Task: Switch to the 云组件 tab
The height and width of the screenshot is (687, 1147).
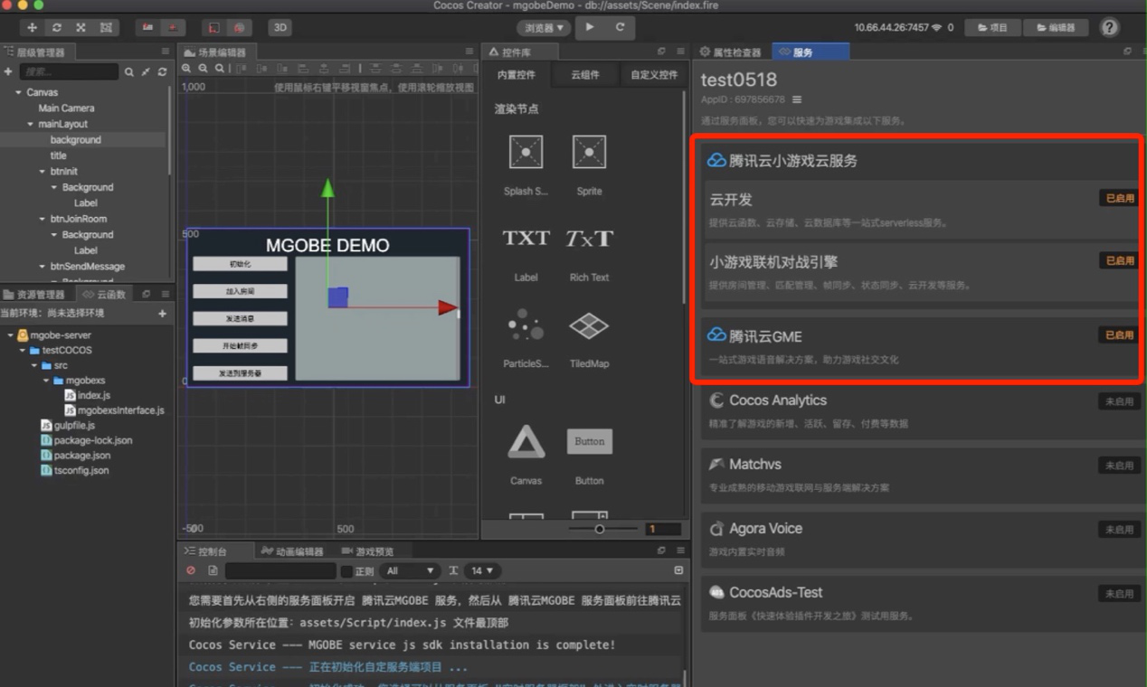Action: (x=584, y=75)
